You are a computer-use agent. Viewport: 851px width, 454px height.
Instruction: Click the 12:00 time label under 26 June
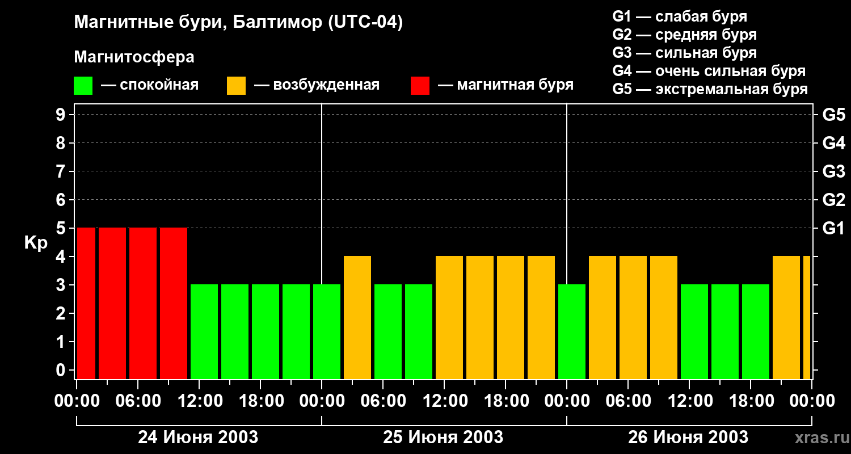coord(689,401)
